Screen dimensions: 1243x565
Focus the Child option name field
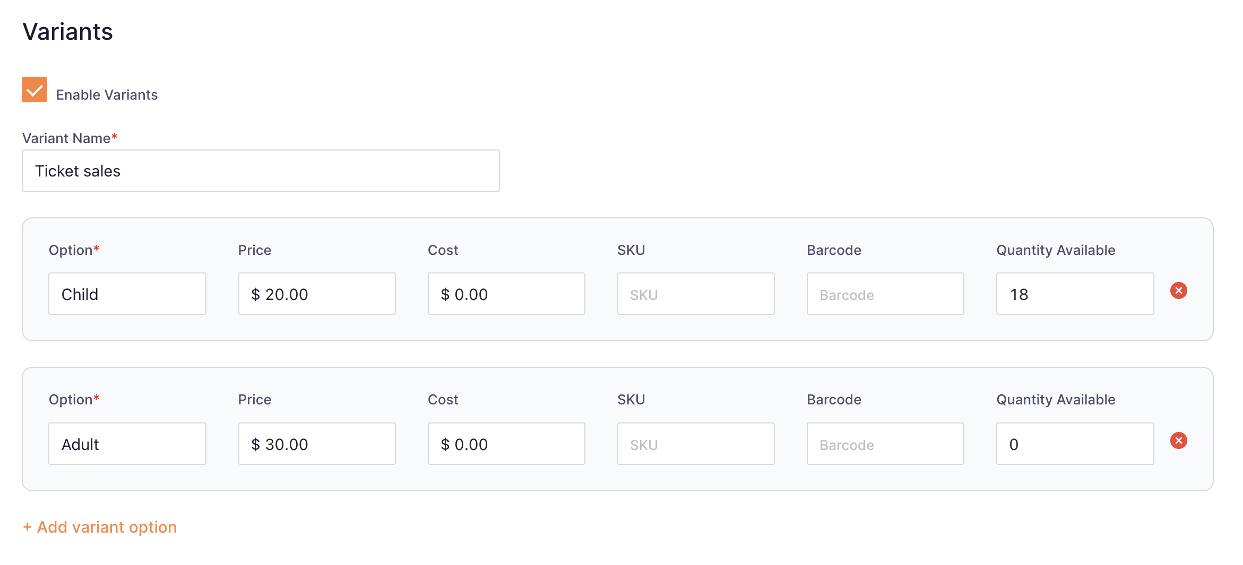tap(127, 294)
